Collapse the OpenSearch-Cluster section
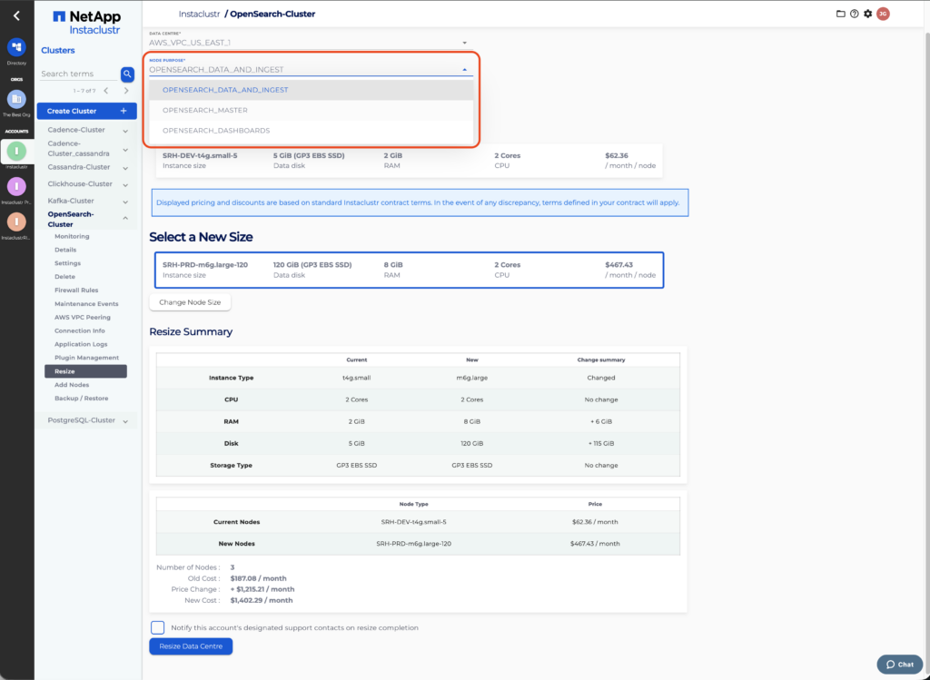Image resolution: width=930 pixels, height=680 pixels. (125, 218)
